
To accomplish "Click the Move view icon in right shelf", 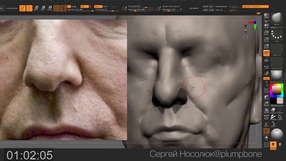I will (266, 97).
